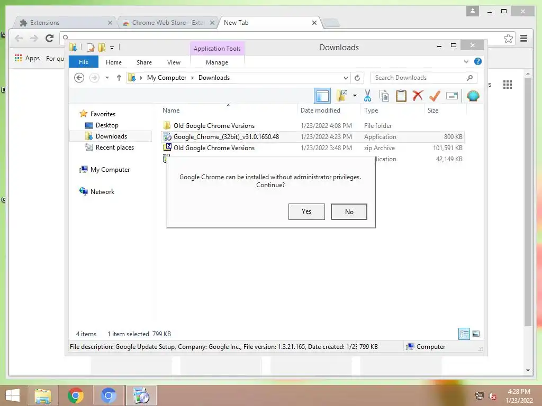This screenshot has height=406, width=542.
Task: Click the Properties quick access icon
Action: pyautogui.click(x=91, y=48)
